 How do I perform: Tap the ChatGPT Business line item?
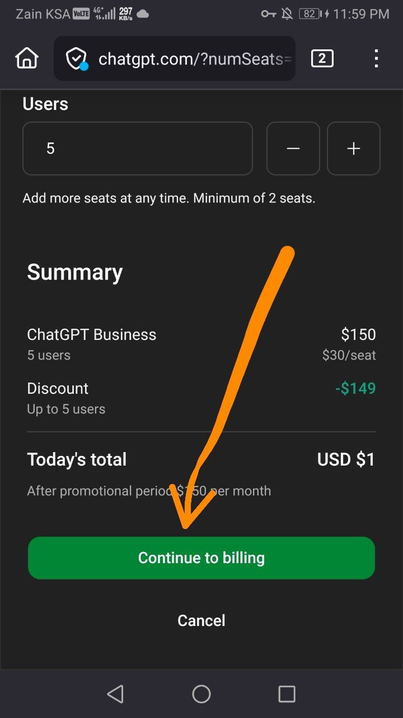click(92, 335)
